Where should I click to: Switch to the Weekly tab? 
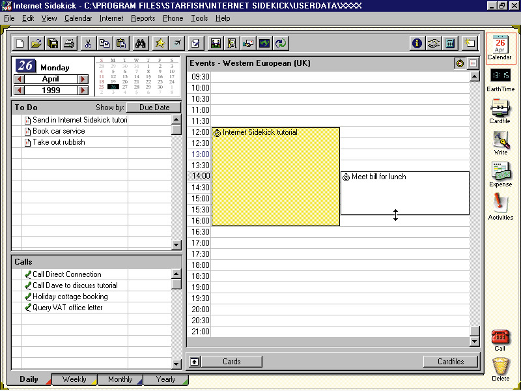[74, 379]
